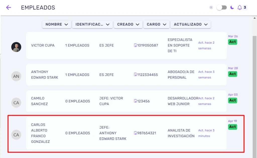Click identification number 987654321
Viewport: 257px width, 158px height.
[x=147, y=133]
